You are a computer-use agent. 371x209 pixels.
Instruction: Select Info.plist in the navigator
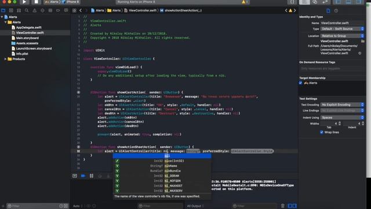22,54
